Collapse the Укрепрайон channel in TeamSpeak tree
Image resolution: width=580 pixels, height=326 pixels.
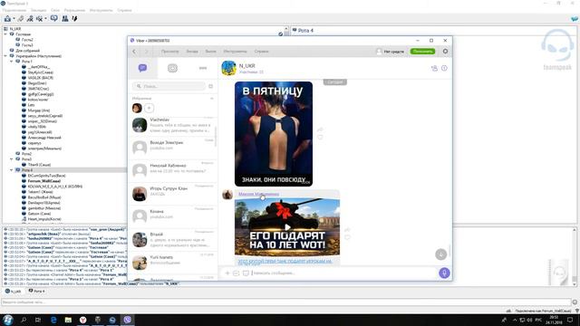pyautogui.click(x=5, y=56)
